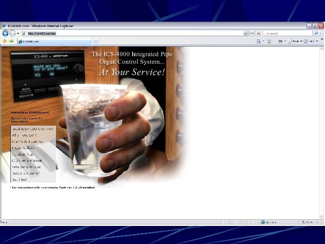
Task: Run search with the magnifier icon
Action: click(316, 33)
